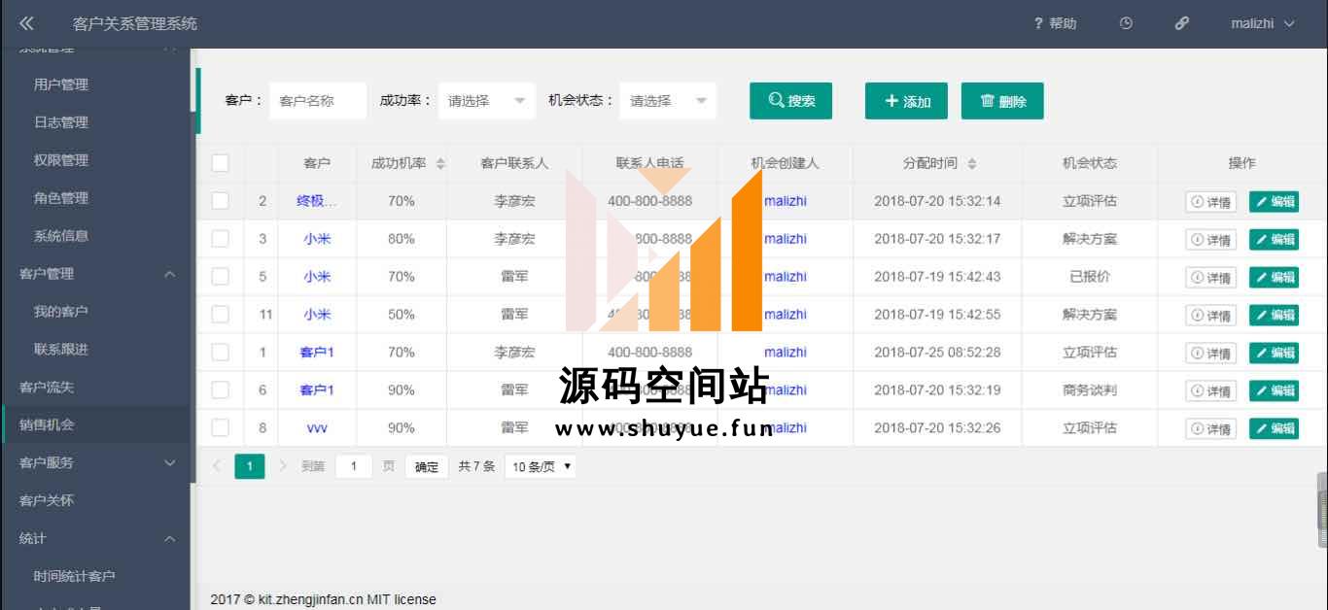Click 确定 to confirm page jump
The height and width of the screenshot is (610, 1328).
427,466
